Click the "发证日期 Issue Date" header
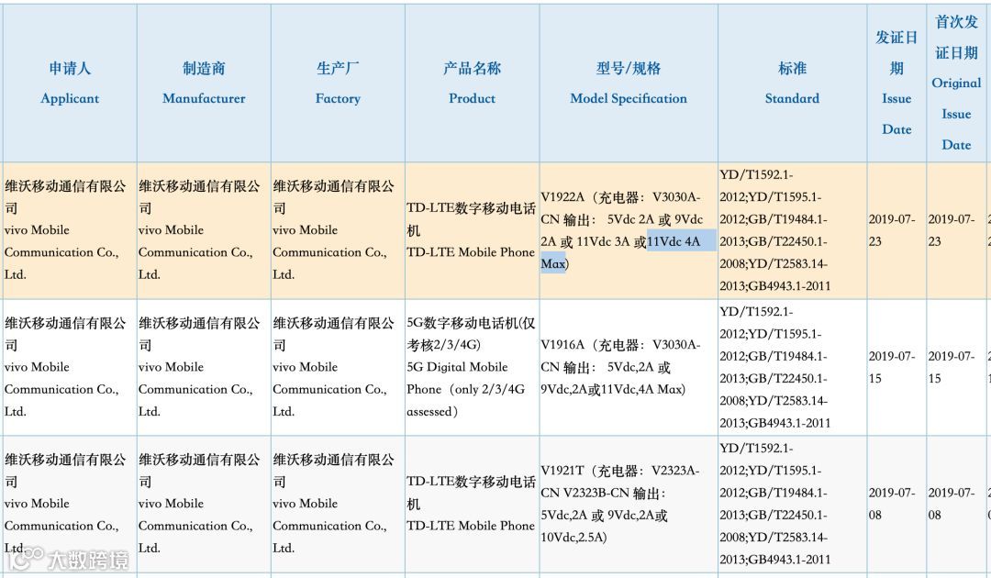 pos(896,83)
